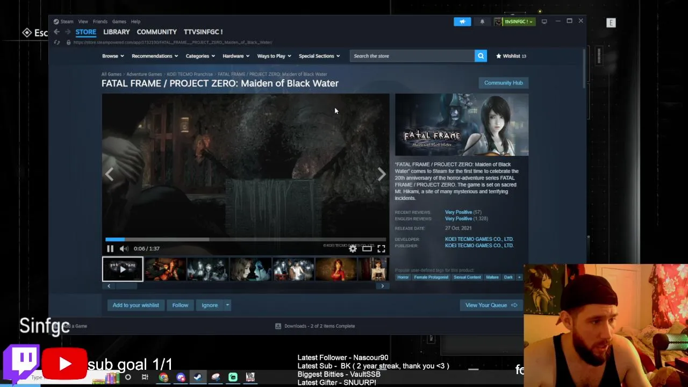688x387 pixels.
Task: Open the Friends menu
Action: [x=100, y=21]
